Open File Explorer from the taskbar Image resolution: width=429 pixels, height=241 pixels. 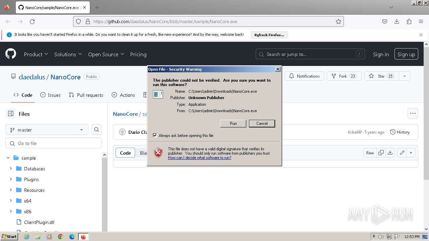pos(38,237)
